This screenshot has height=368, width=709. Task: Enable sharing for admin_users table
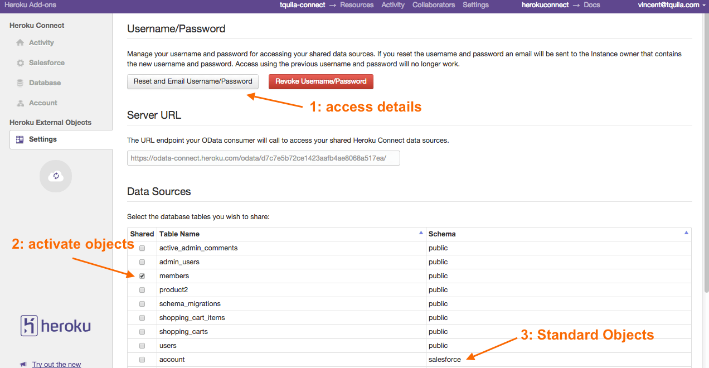click(x=142, y=262)
